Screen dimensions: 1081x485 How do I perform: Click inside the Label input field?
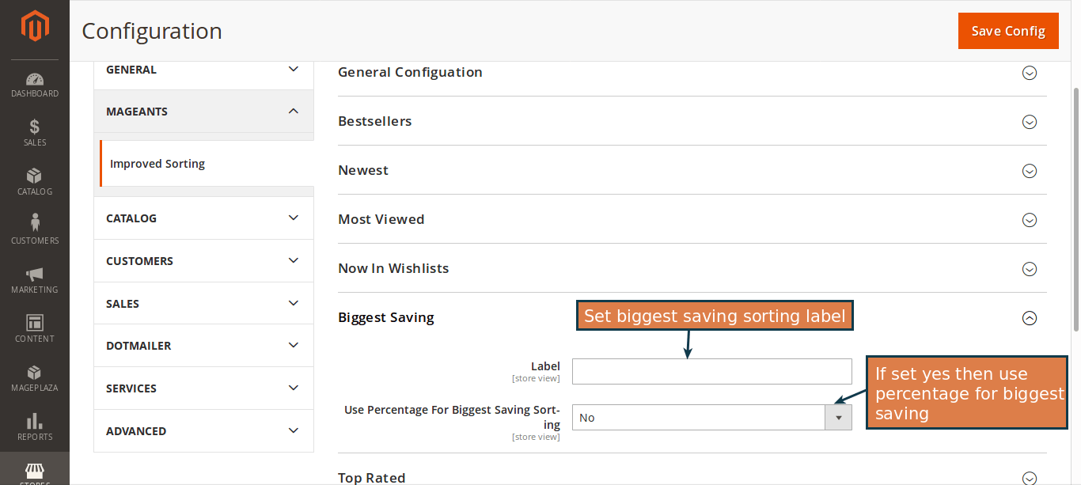[711, 371]
